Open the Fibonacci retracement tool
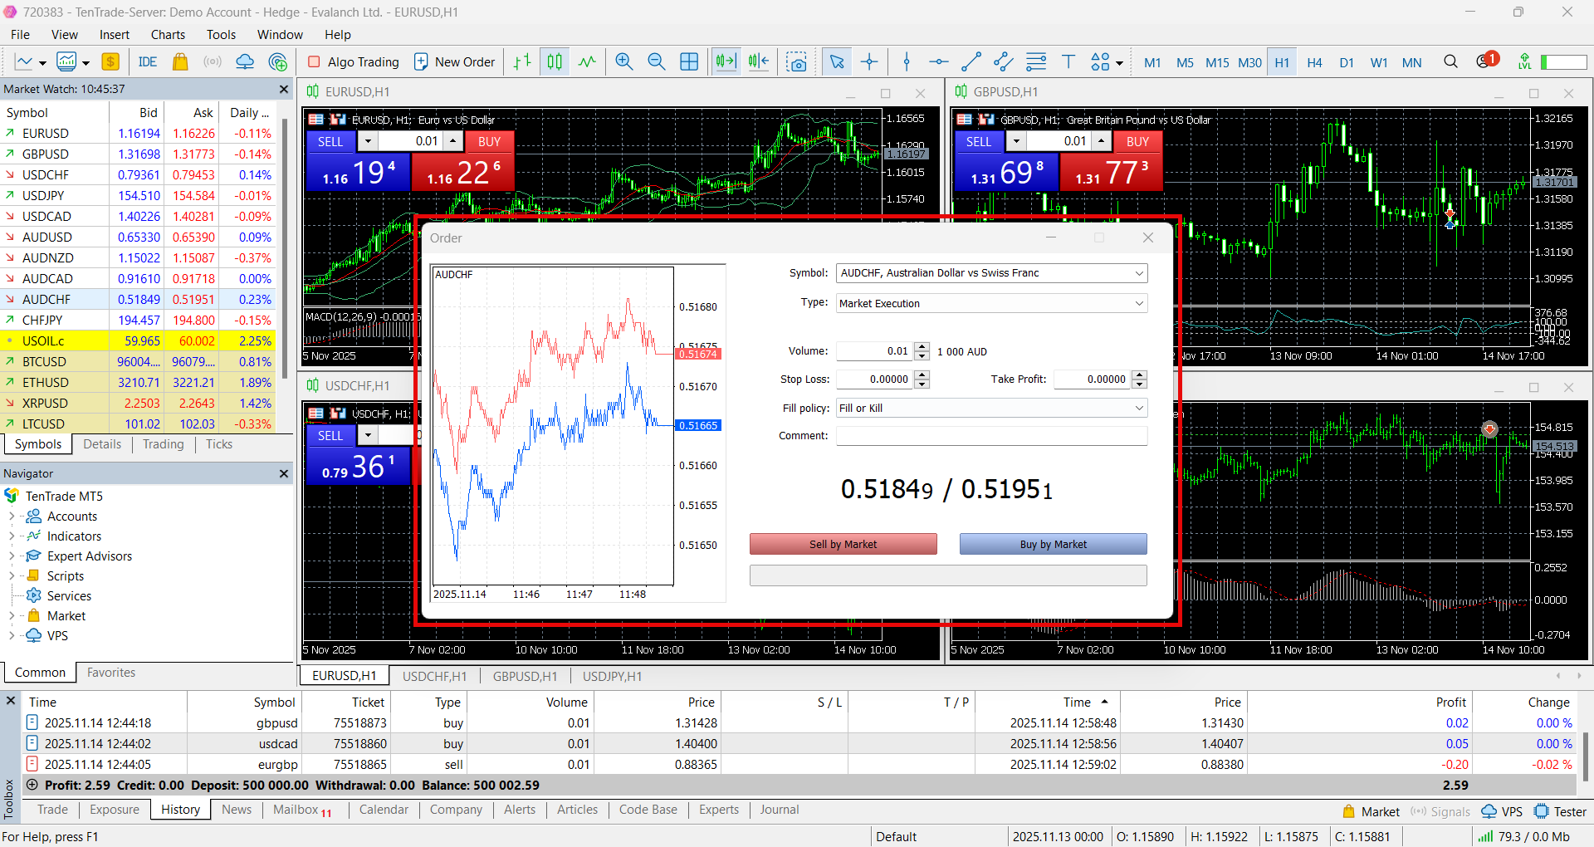Viewport: 1594px width, 847px height. (x=1036, y=61)
